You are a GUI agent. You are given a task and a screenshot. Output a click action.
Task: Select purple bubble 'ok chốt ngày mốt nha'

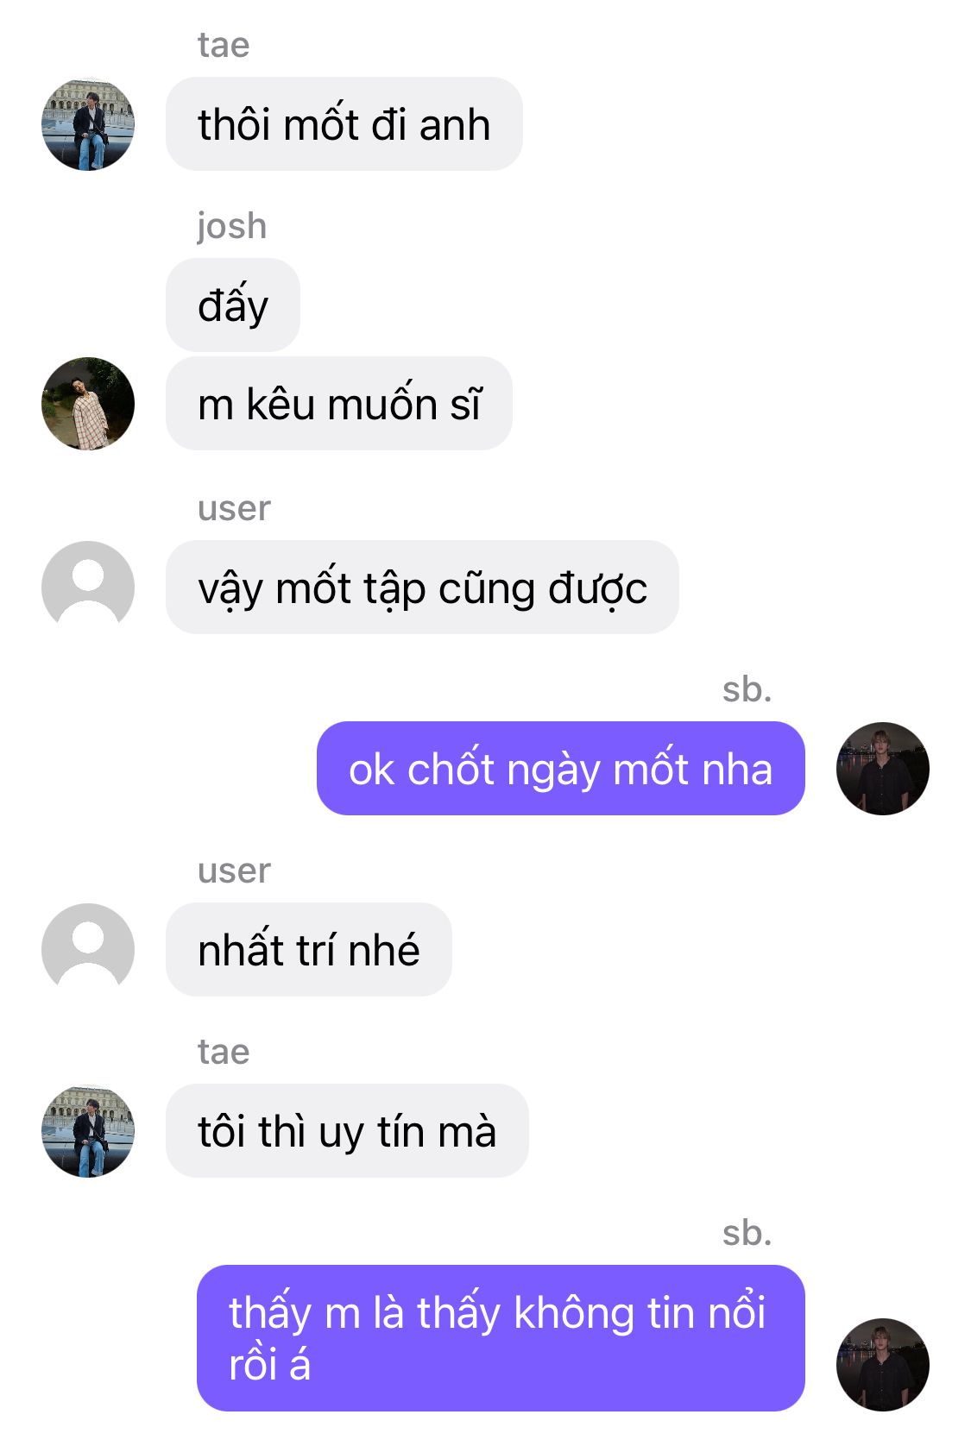click(561, 768)
